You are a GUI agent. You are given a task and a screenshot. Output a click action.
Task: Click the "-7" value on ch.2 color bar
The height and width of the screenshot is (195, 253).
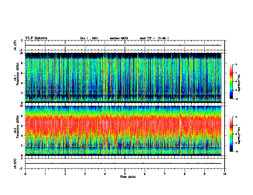pyautogui.click(x=236, y=126)
